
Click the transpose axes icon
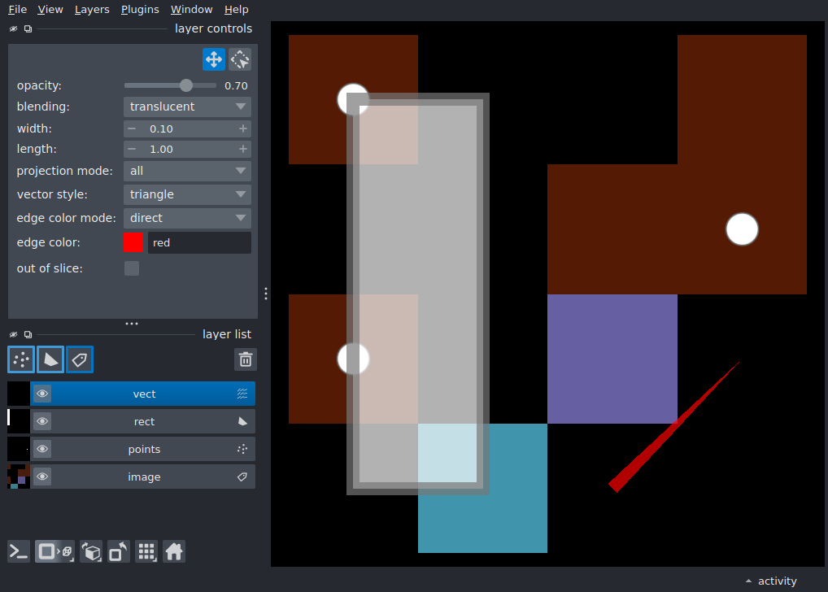pos(118,552)
